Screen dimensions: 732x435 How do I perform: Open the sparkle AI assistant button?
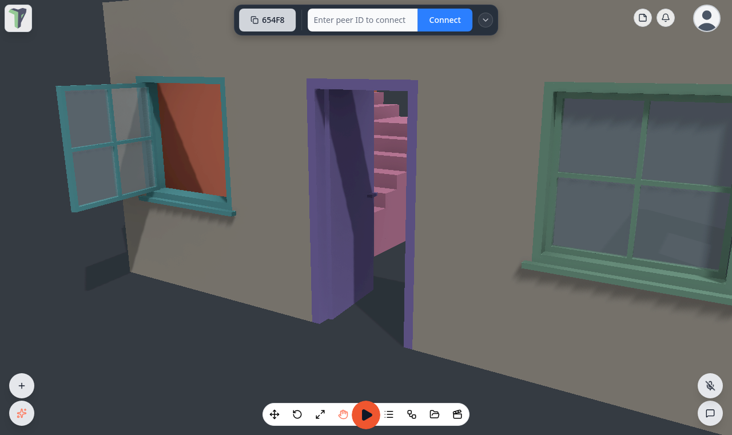click(x=22, y=413)
